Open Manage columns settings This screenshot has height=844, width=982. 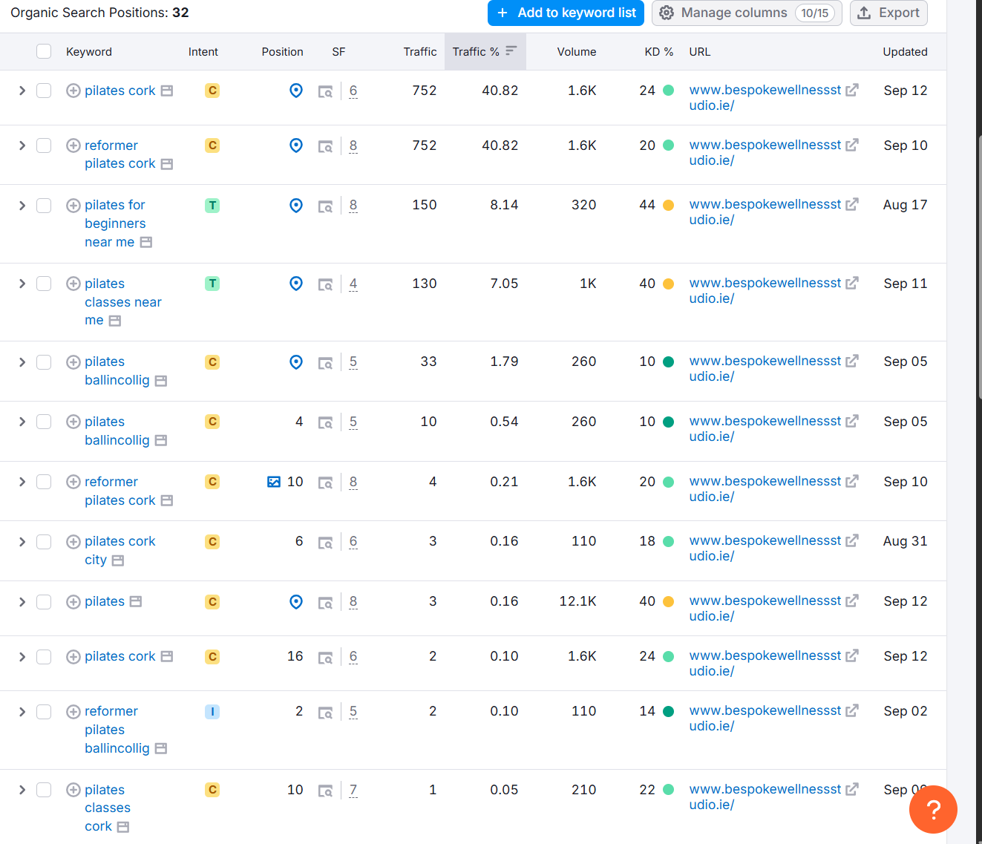pyautogui.click(x=746, y=13)
